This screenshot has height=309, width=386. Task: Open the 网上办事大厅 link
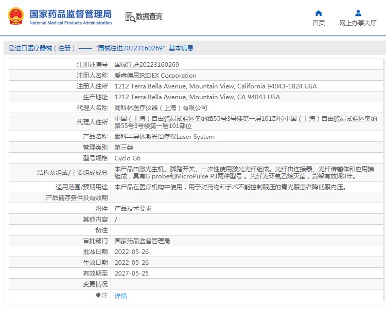point(358,23)
